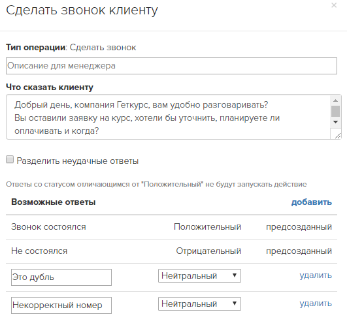This screenshot has height=325, width=347.
Task: Click 'предсозданный' in 'Не состоялся' row
Action: [x=299, y=251]
